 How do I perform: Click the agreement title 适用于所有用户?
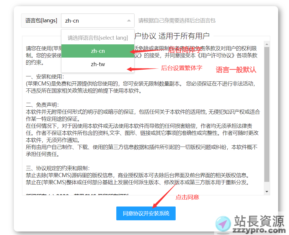coord(184,36)
